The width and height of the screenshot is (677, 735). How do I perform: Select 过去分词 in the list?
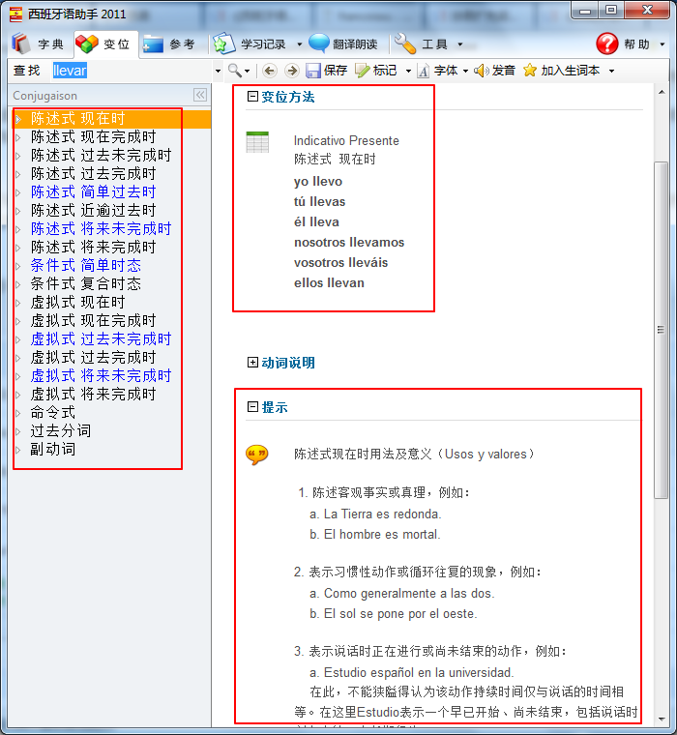pyautogui.click(x=61, y=430)
